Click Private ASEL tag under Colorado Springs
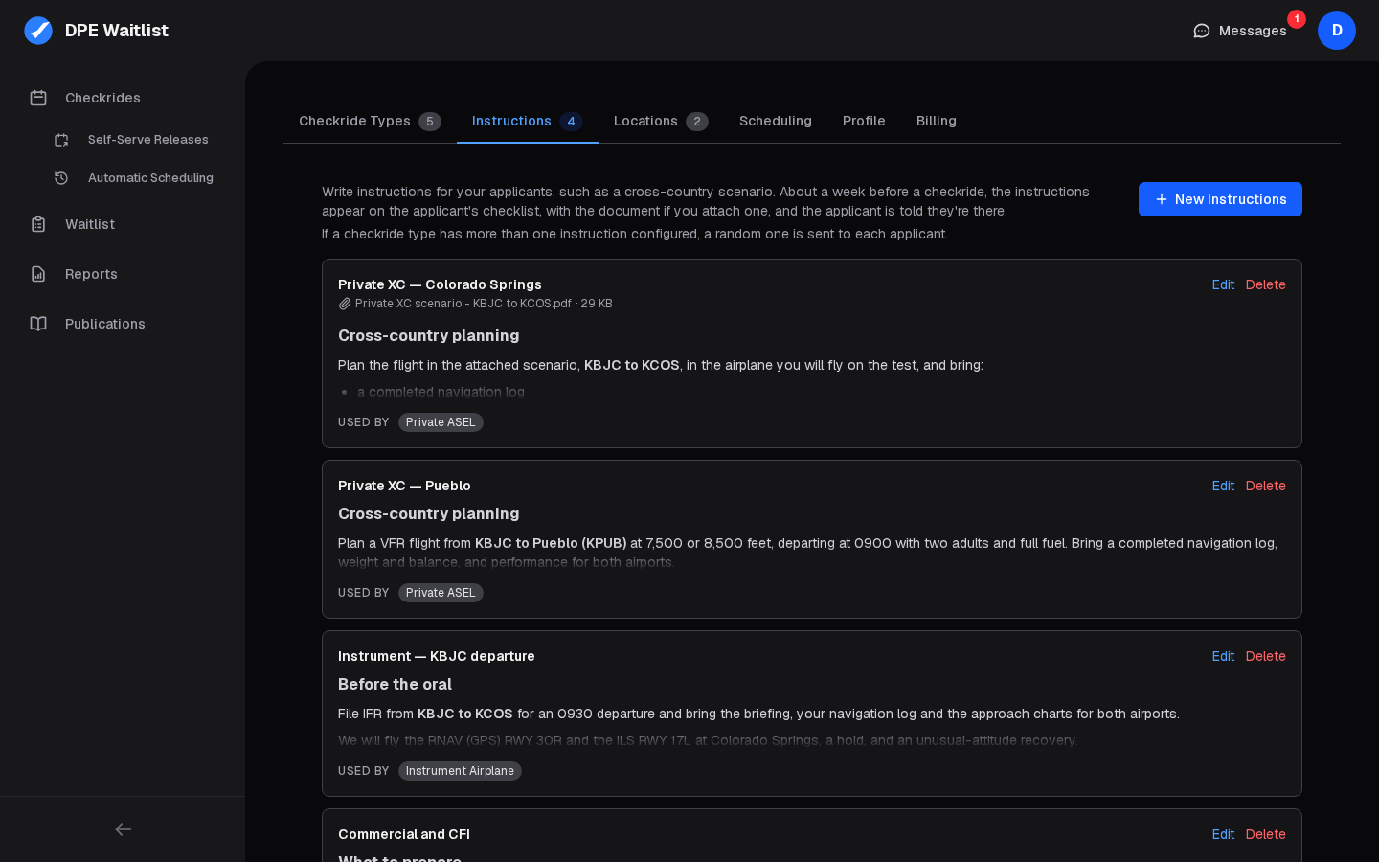 click(x=441, y=422)
